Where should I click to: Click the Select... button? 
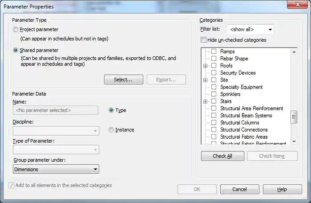(x=123, y=80)
